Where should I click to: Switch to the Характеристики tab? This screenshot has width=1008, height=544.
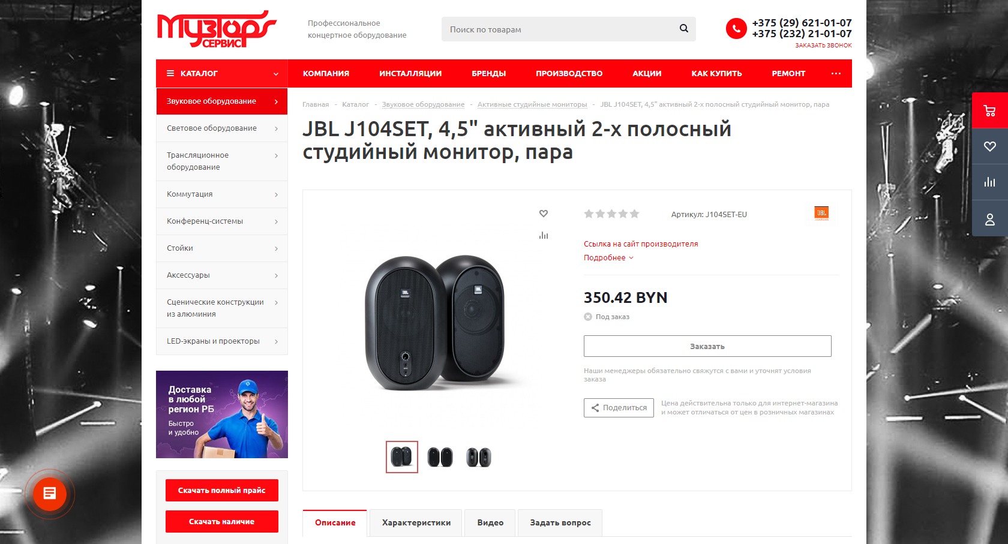[416, 522]
